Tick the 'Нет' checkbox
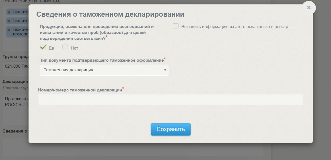331x160 pixels. 65,48
